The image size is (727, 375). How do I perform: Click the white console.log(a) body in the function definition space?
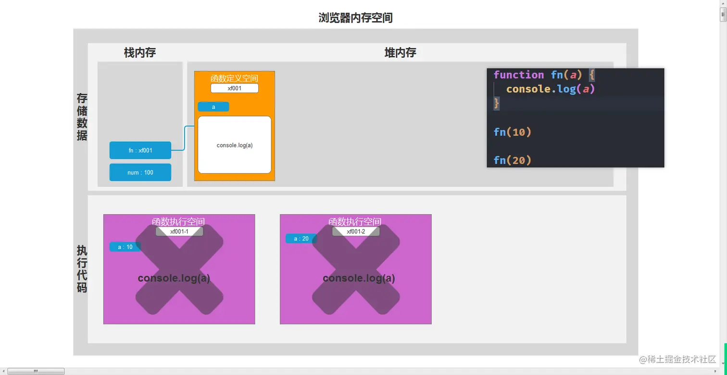(x=235, y=145)
